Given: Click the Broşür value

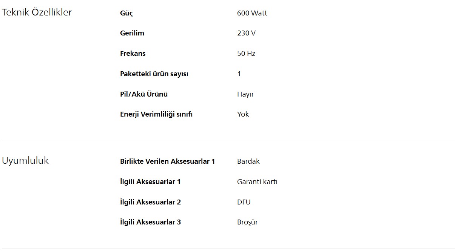Looking at the screenshot, I should pos(247,222).
